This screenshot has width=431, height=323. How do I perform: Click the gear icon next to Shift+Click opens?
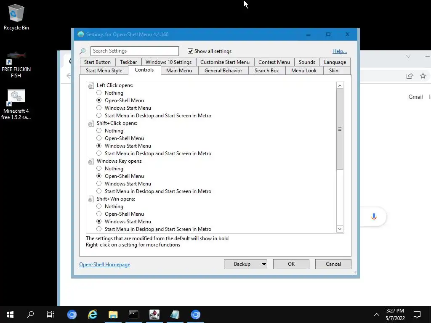91,124
